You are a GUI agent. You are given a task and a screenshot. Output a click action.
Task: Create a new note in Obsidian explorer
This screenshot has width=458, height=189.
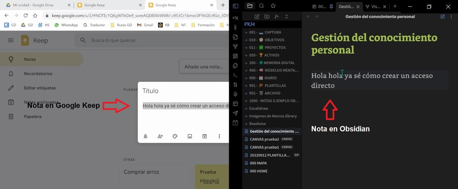tap(257, 16)
